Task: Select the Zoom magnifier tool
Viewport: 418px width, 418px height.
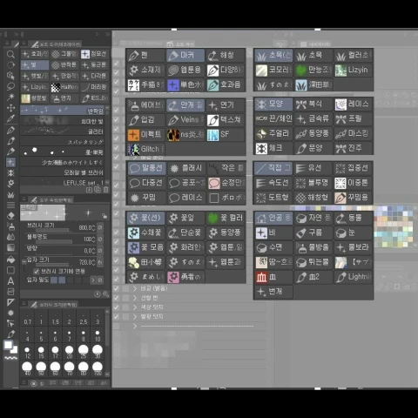Action: pos(10,54)
